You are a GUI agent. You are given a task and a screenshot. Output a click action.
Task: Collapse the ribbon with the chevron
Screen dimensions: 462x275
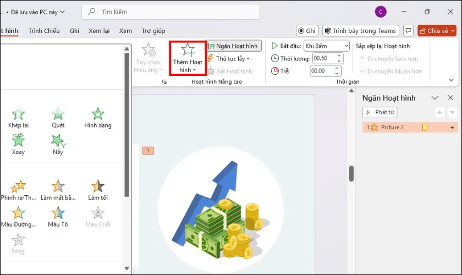(451, 80)
